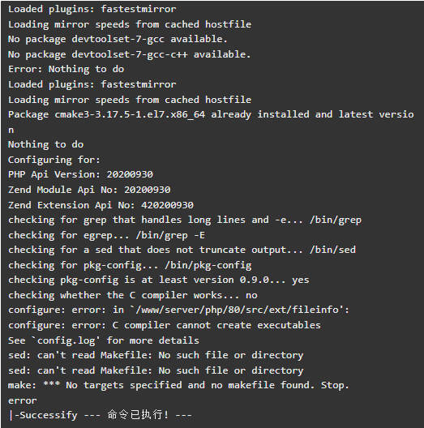Click 'Zend Module Api No: 20200930' line

89,190
